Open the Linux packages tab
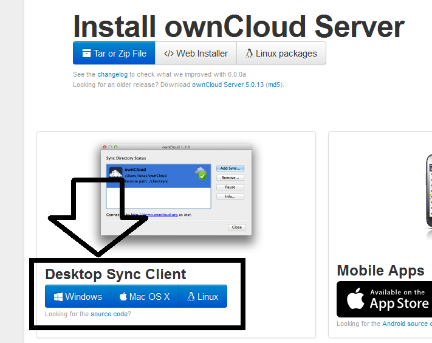Image resolution: width=432 pixels, height=343 pixels. pos(281,53)
